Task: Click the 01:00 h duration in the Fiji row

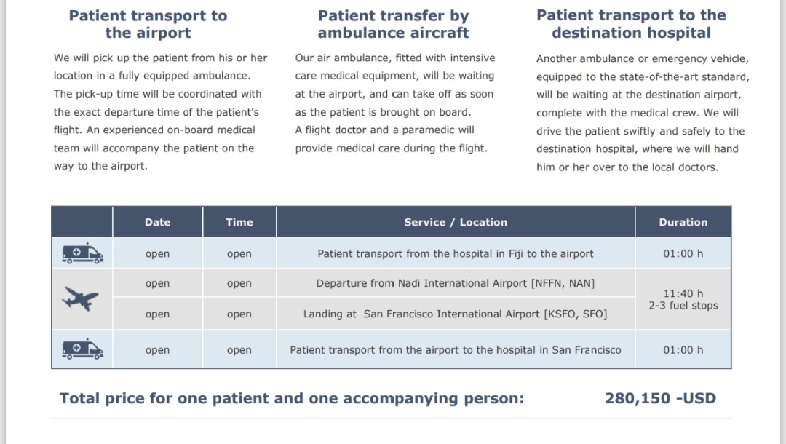Action: pyautogui.click(x=683, y=254)
